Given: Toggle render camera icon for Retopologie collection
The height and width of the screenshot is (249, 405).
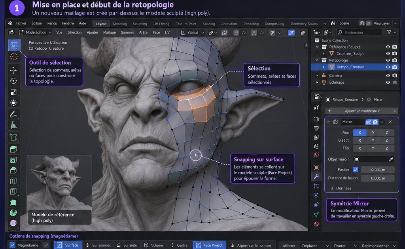Looking at the screenshot, I should (394, 60).
